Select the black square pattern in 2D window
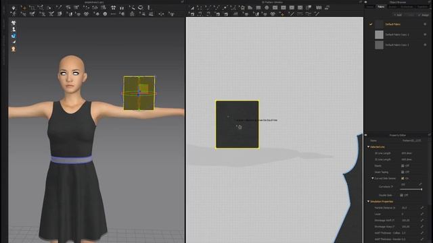Screen dimensions: 433x243 (x=237, y=124)
